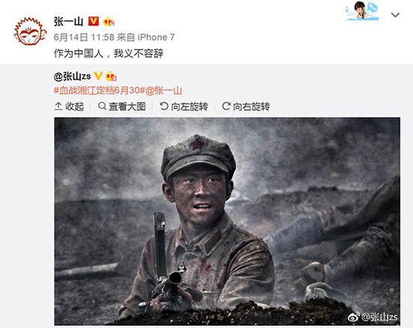Click the @张一山 mention in the repost
The image size is (413, 328).
[x=164, y=91]
